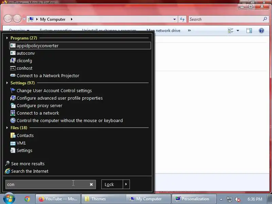
Task: Click the Network Projector icon
Action: click(13, 75)
